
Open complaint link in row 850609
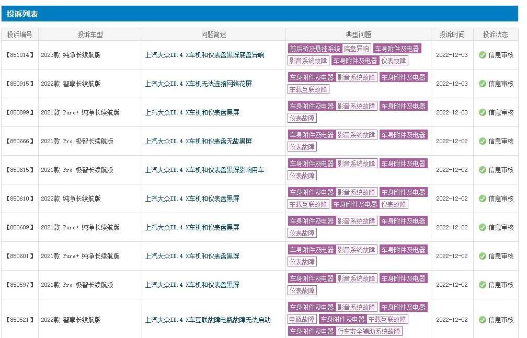coord(192,227)
